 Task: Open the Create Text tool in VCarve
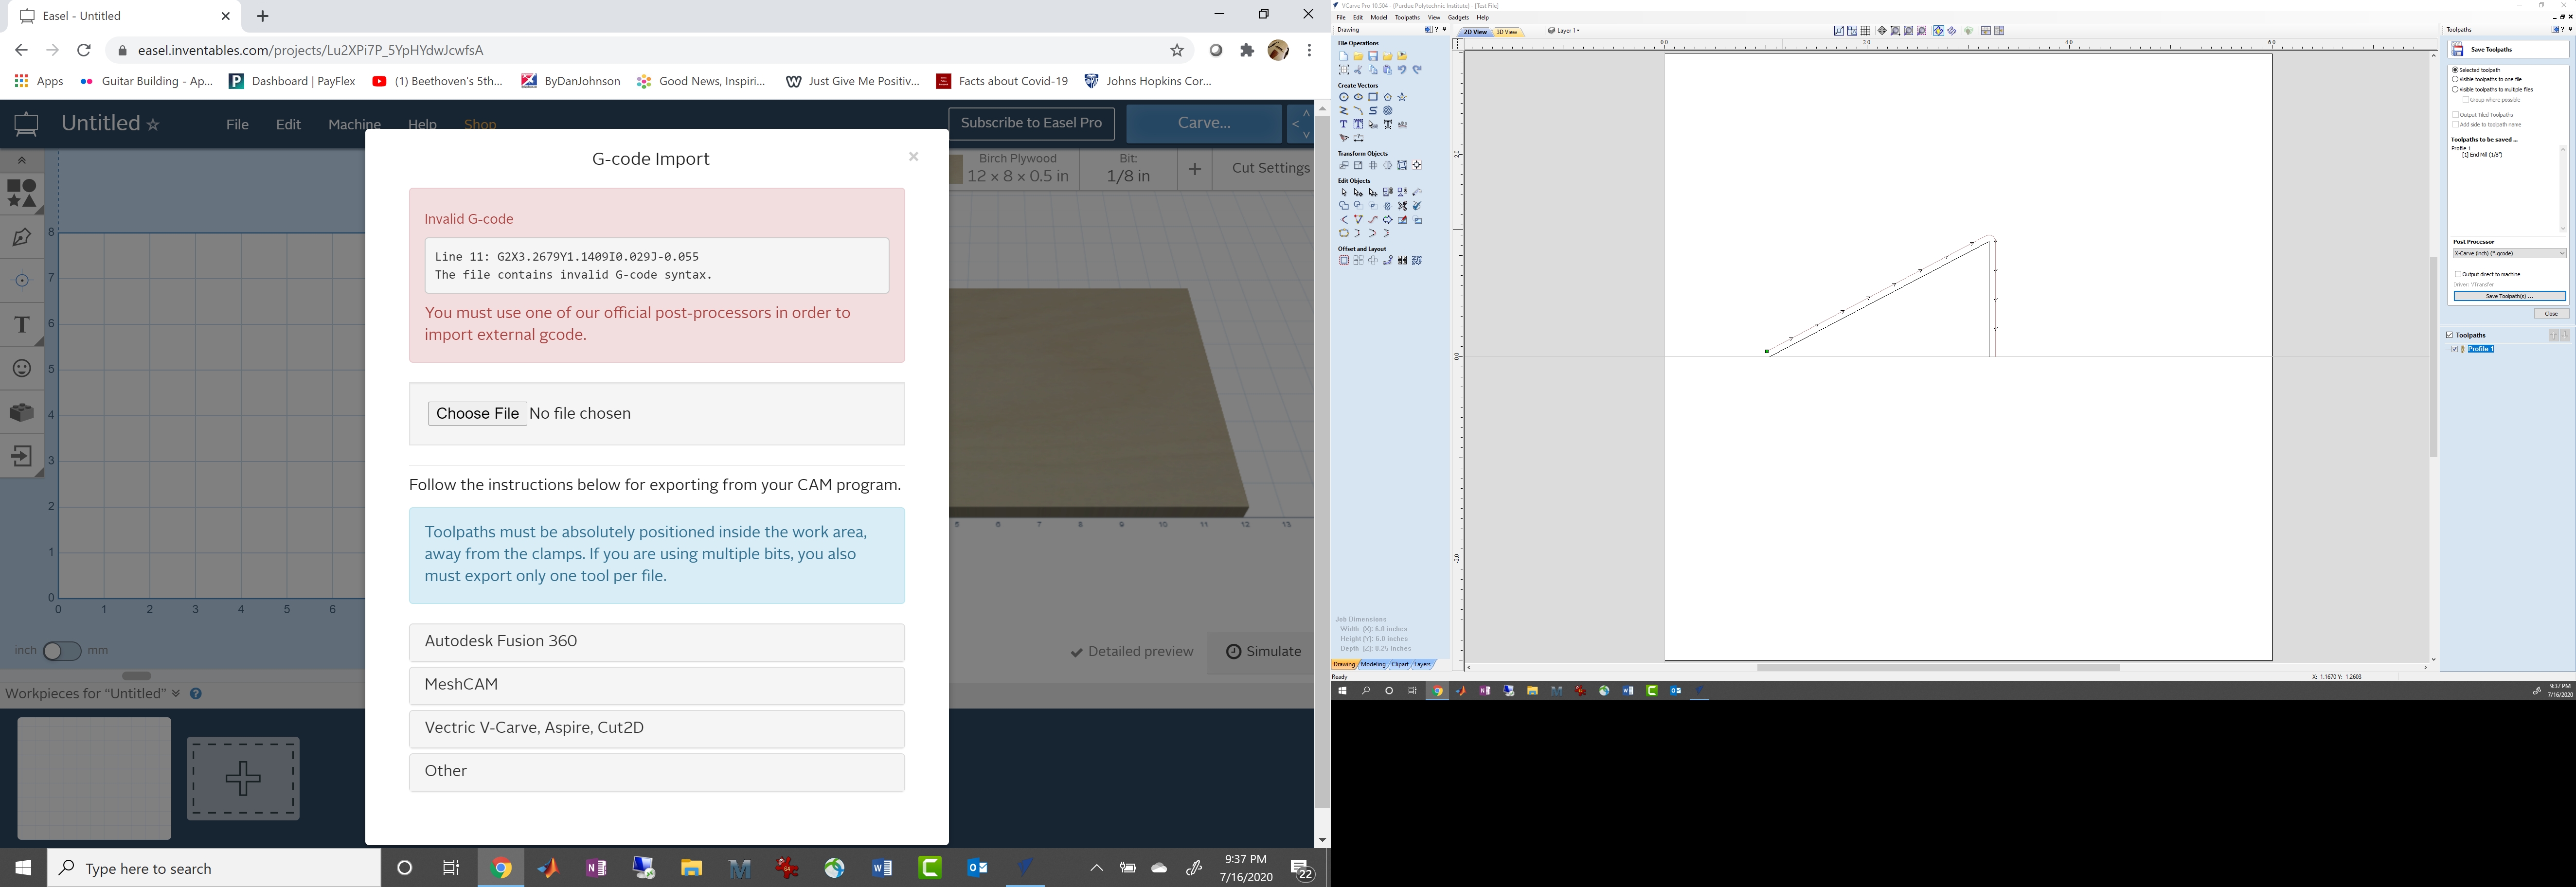point(1344,124)
